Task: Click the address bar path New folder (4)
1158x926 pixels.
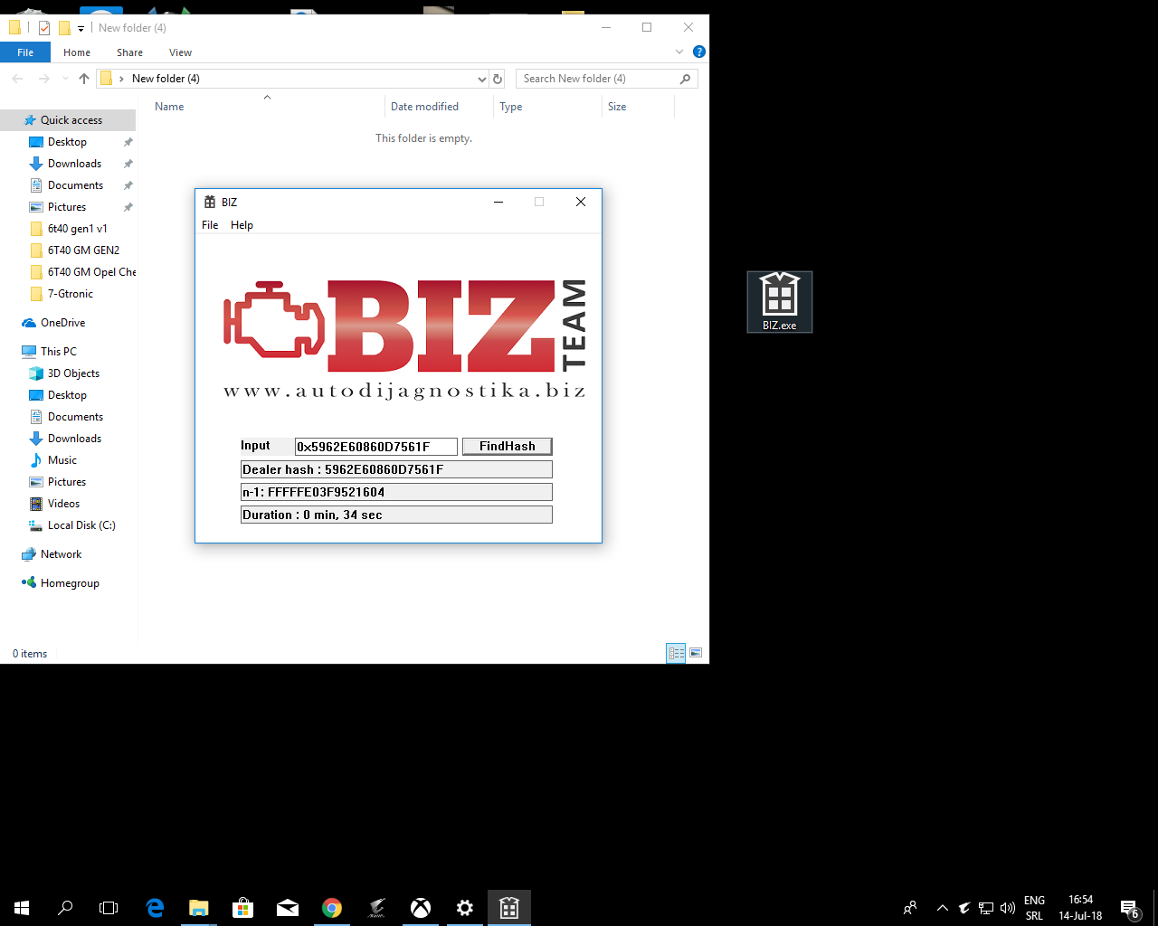Action: coord(166,79)
